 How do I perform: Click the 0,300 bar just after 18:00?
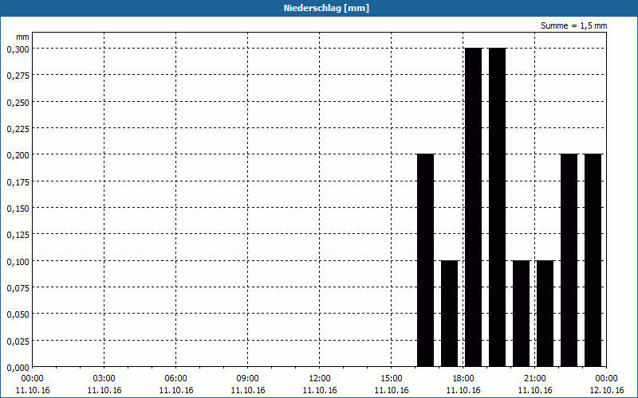(x=474, y=207)
